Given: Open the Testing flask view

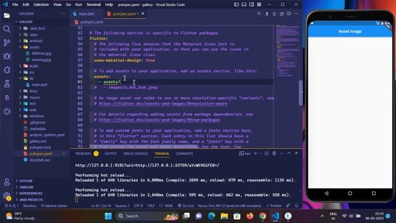Looking at the screenshot, I should [7, 84].
